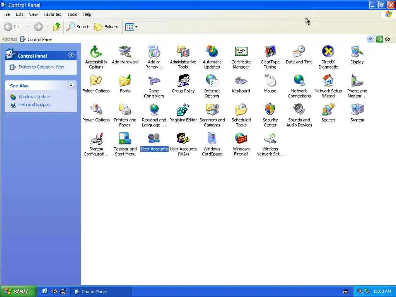The image size is (396, 297).
Task: Toggle the Folders pane button
Action: (106, 27)
